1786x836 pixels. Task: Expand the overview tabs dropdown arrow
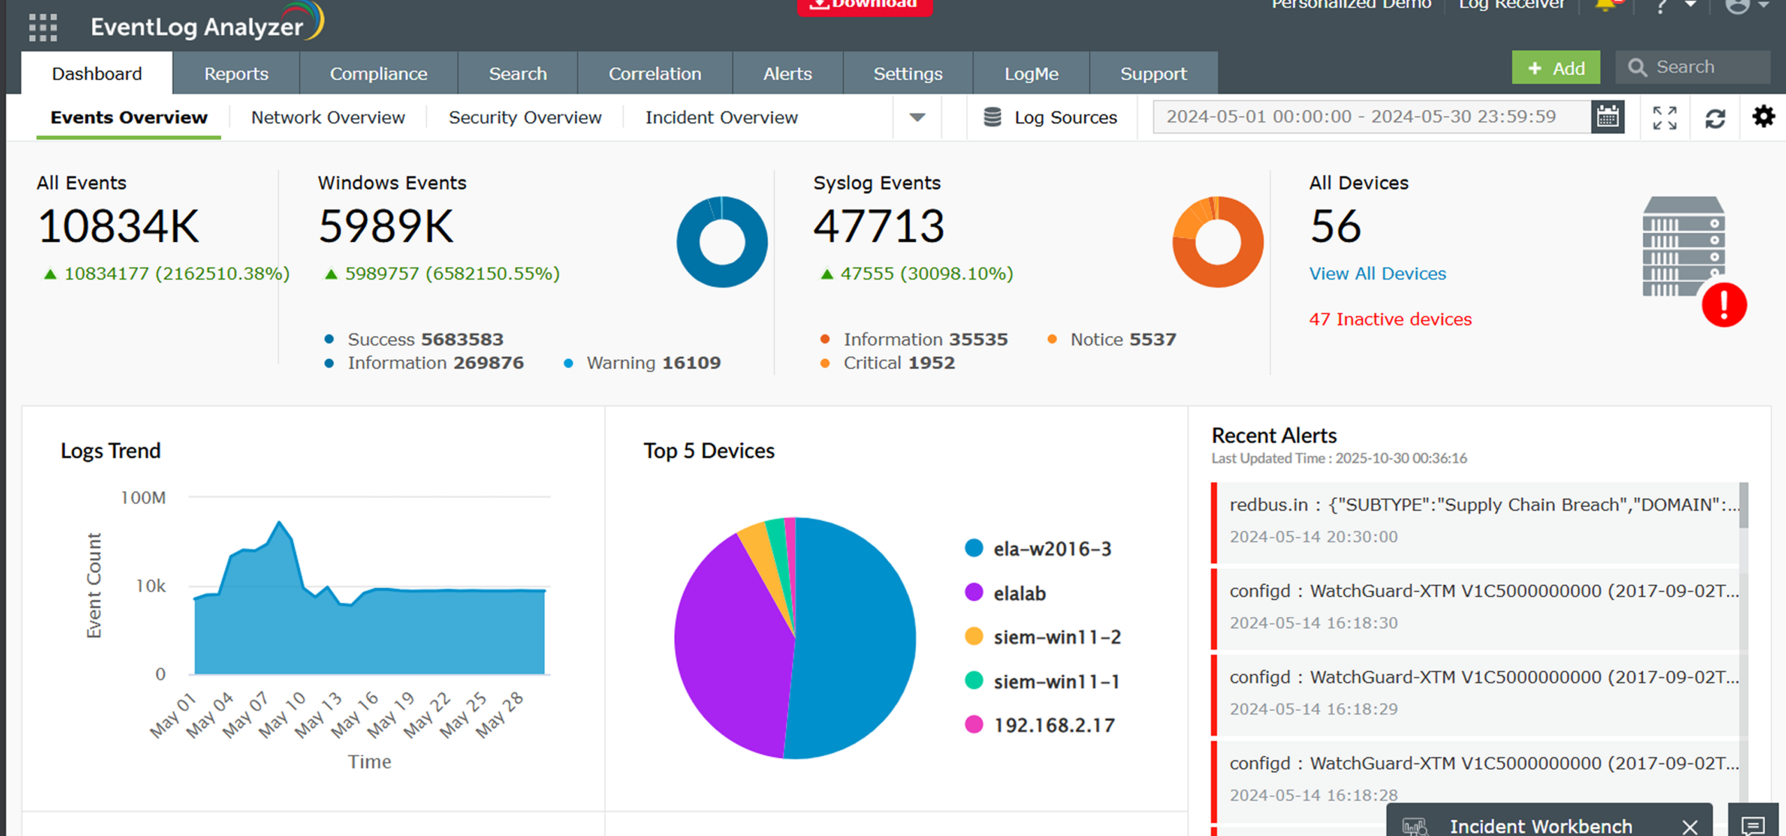click(917, 117)
